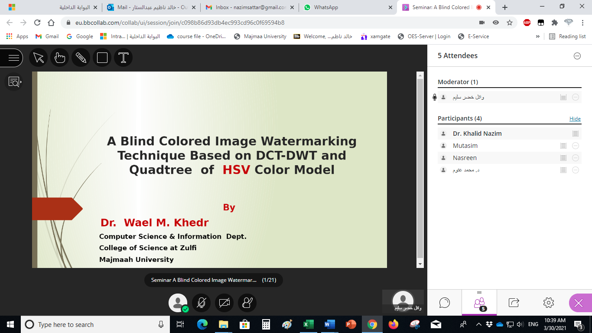Open the Collaborate session menu hamburger
Viewport: 592px width, 333px height.
coord(13,57)
